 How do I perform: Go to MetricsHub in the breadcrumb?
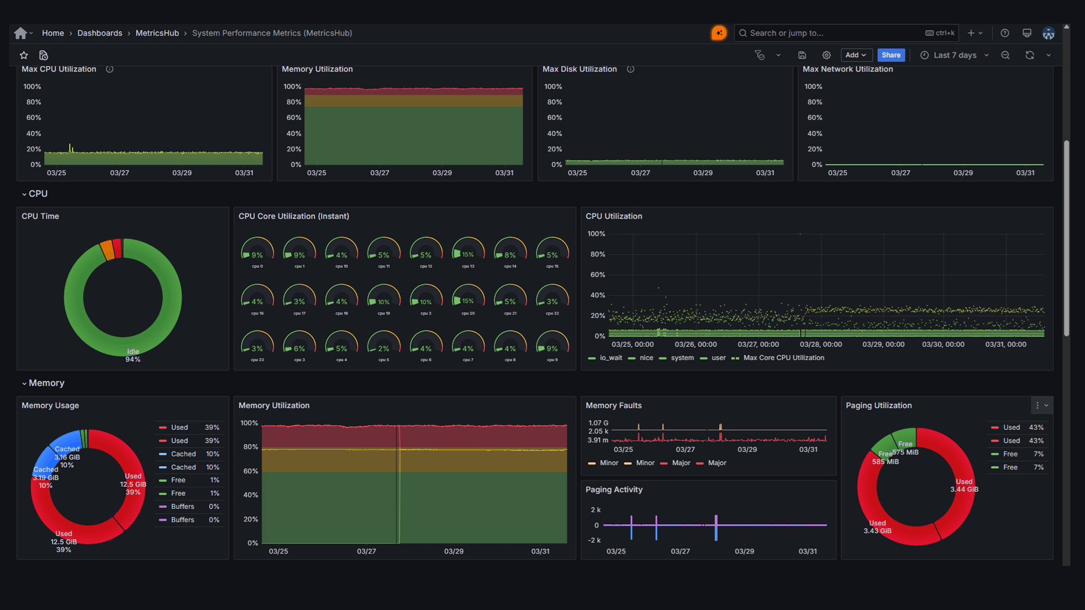[157, 33]
